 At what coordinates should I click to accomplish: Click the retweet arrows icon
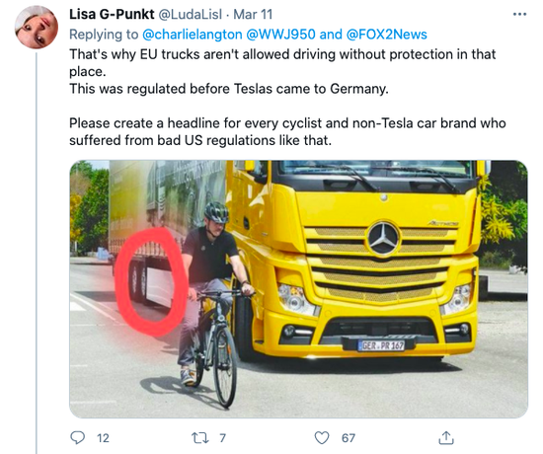(x=200, y=438)
